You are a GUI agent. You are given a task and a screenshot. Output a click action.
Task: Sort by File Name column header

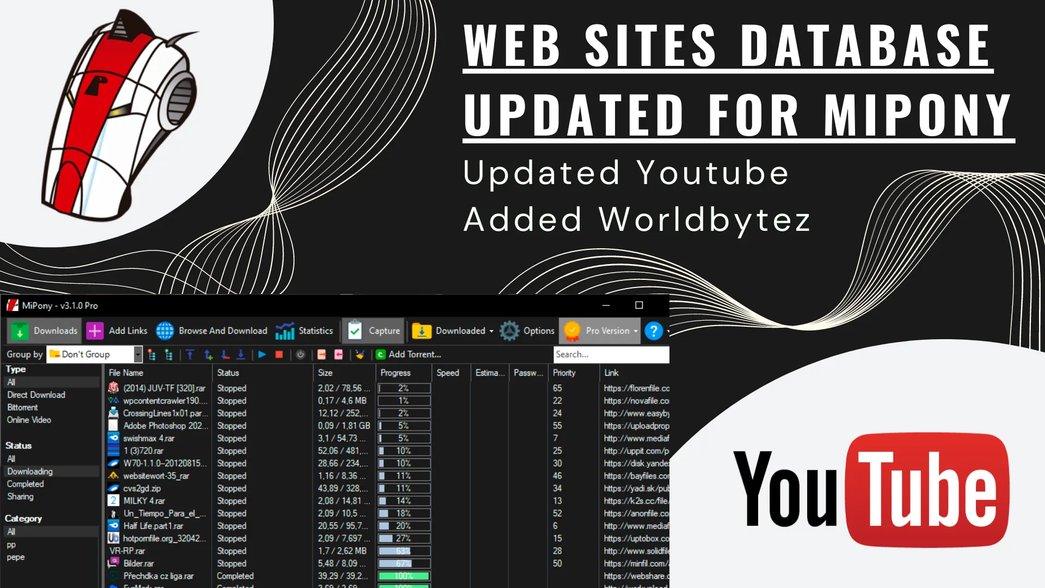(x=158, y=373)
